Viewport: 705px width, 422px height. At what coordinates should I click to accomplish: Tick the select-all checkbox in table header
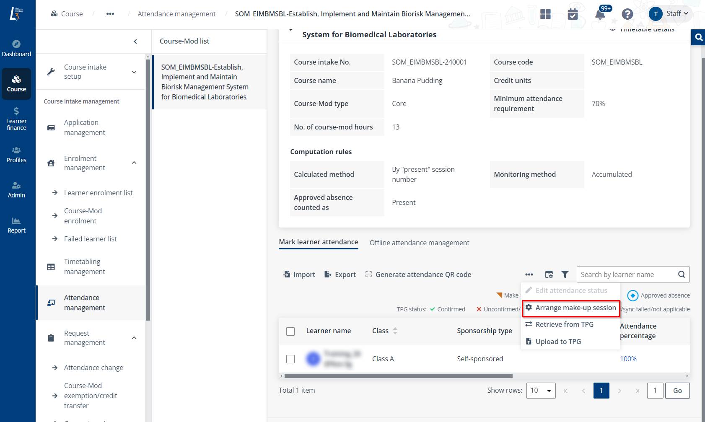[x=290, y=331]
